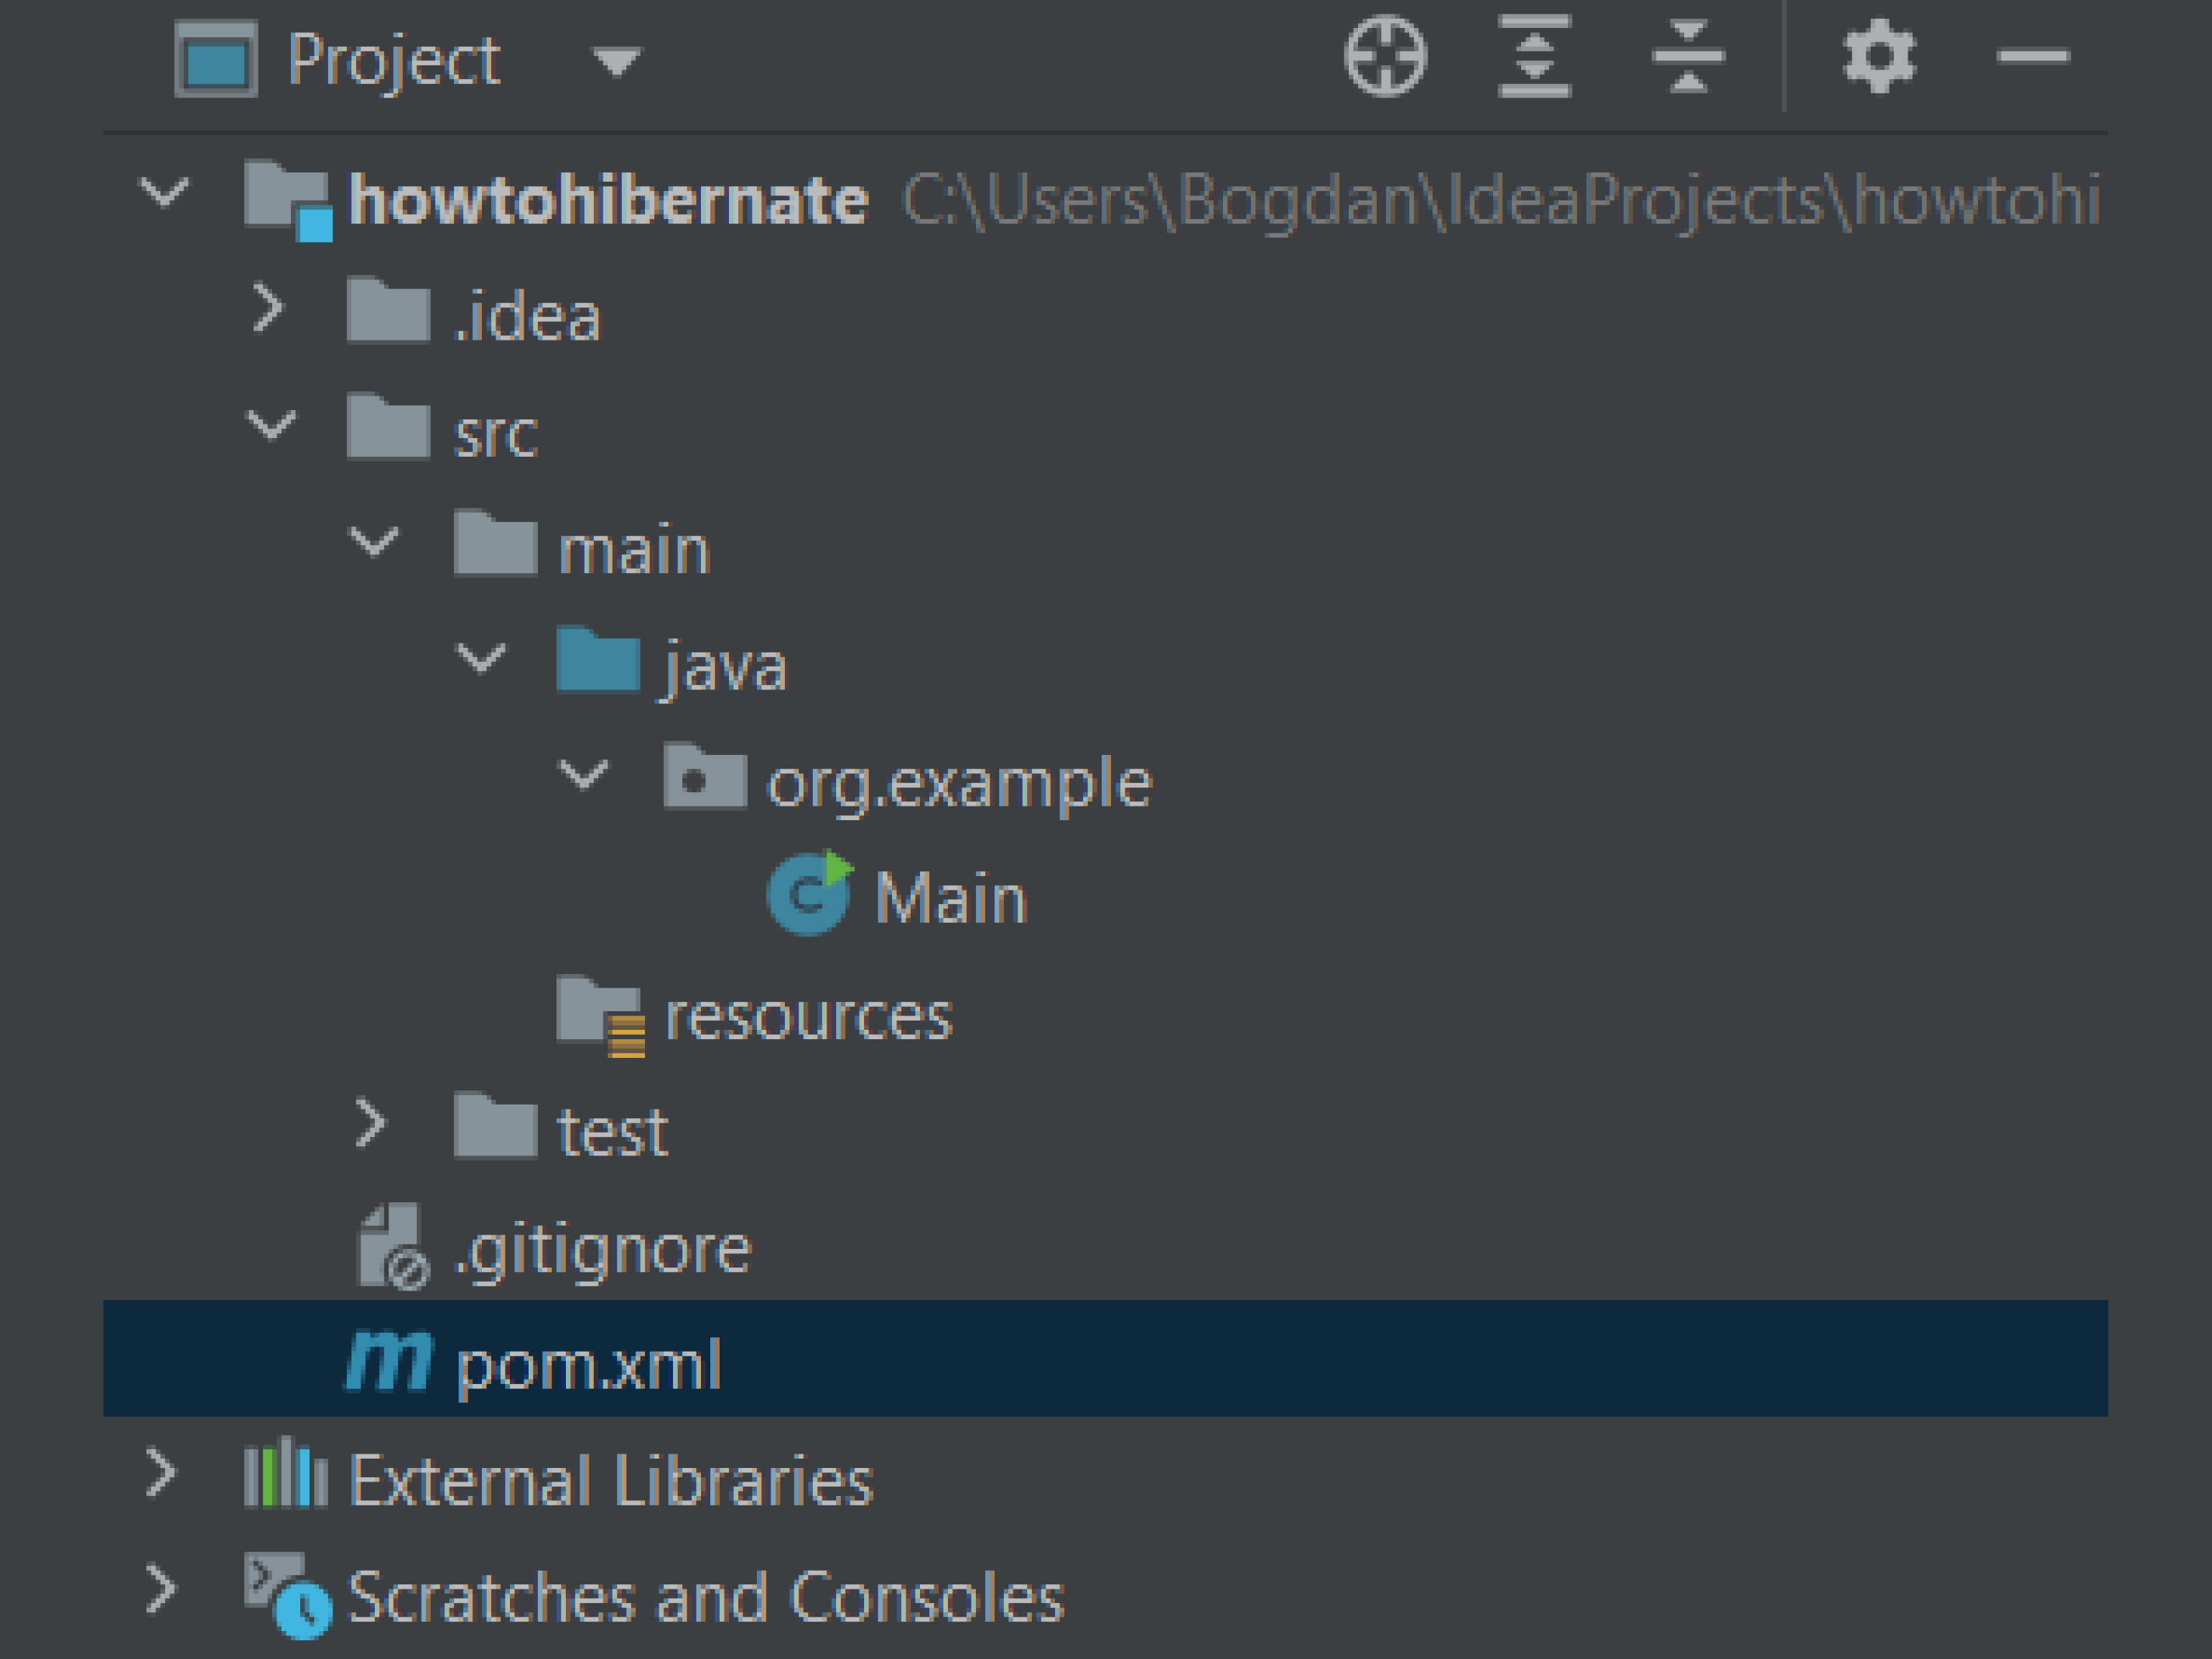The height and width of the screenshot is (1659, 2212).
Task: Click the Maven pom.xml file icon
Action: pyautogui.click(x=389, y=1361)
